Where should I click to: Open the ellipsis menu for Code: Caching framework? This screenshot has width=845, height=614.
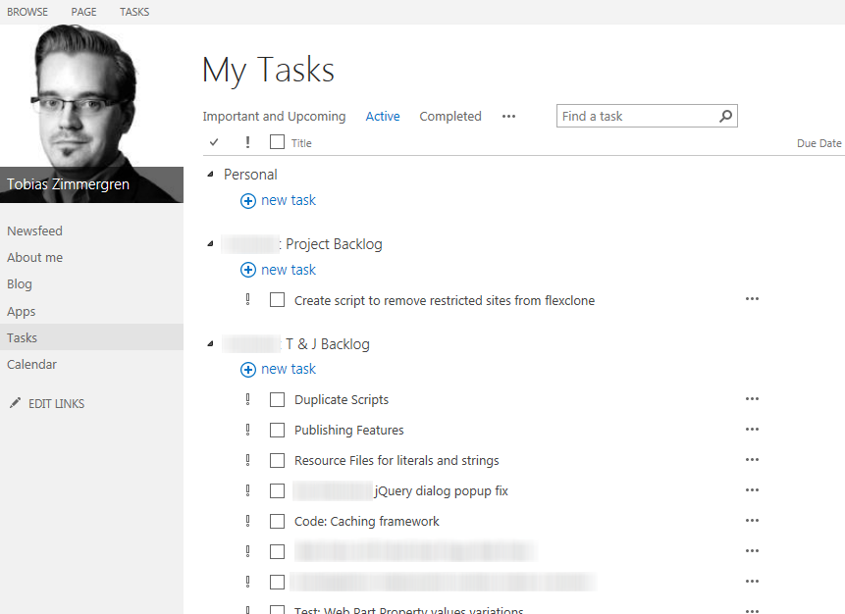752,521
